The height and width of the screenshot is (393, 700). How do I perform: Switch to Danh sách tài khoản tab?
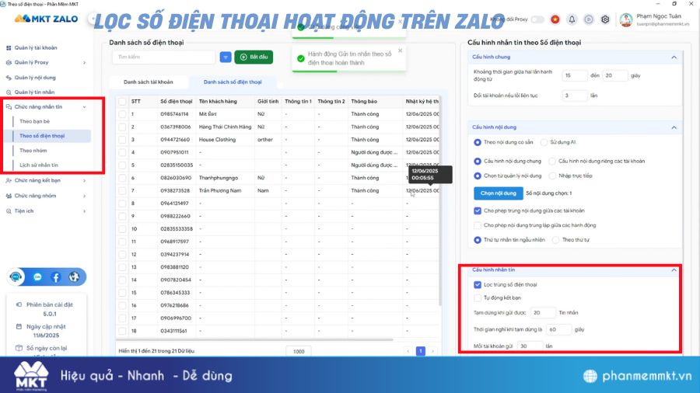click(x=149, y=82)
